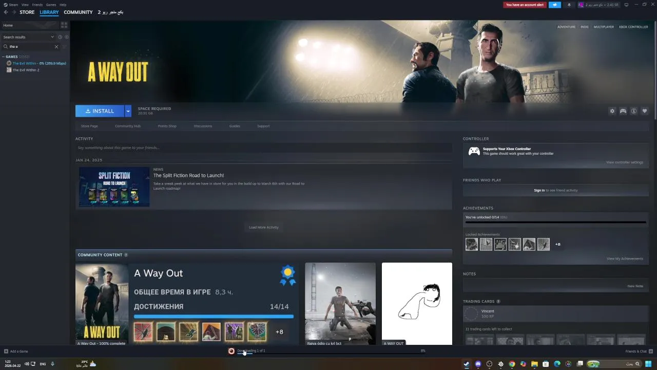Open game settings gear icon
This screenshot has height=370, width=657.
[612, 111]
